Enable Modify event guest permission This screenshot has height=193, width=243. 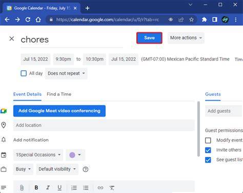[208, 140]
